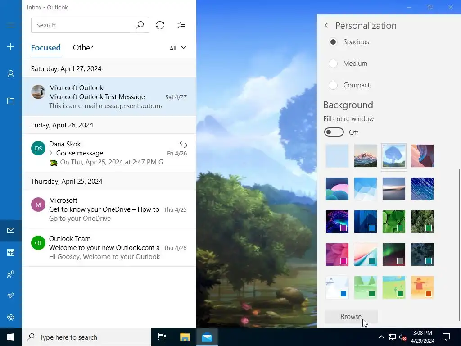
Task: Click the muted volume tray icon
Action: coord(402,337)
